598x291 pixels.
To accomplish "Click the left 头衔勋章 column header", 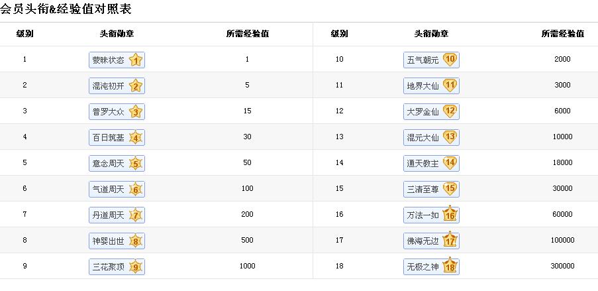I will pyautogui.click(x=117, y=34).
